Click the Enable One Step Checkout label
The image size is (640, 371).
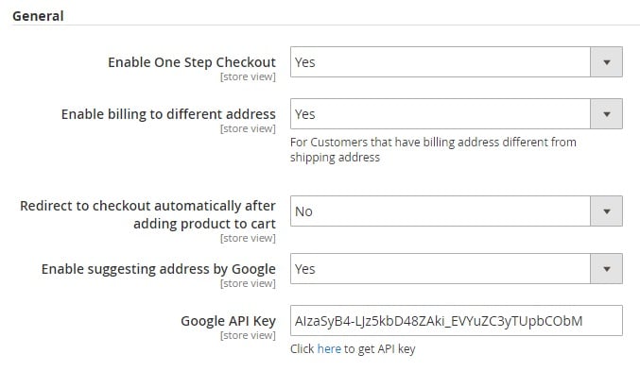(x=192, y=62)
